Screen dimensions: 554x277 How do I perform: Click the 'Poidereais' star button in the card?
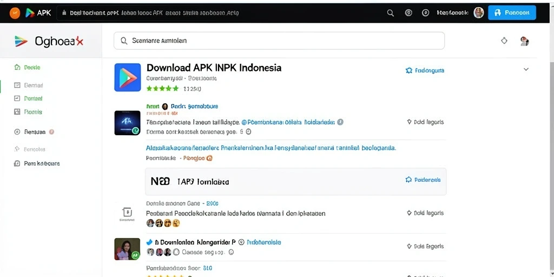pyautogui.click(x=423, y=180)
